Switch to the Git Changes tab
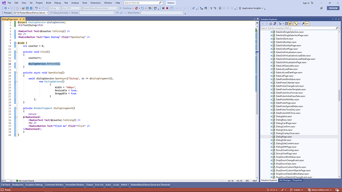This screenshot has height=192, width=342. click(285, 180)
